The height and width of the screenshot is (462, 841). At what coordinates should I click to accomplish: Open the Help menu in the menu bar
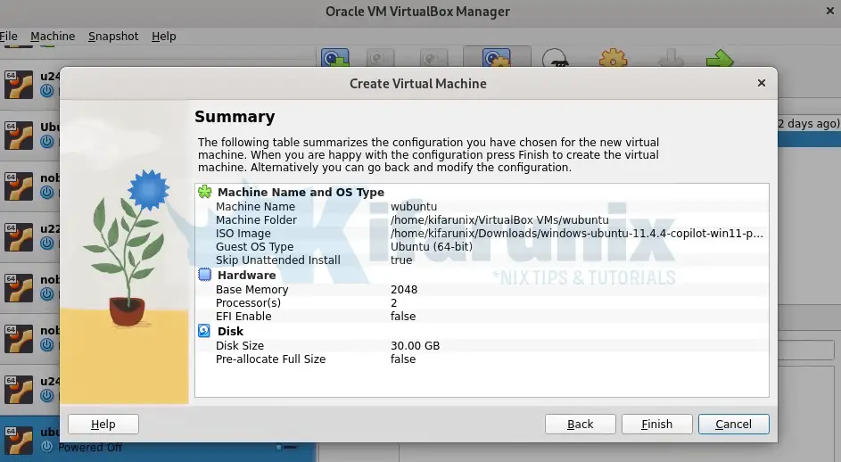(163, 36)
